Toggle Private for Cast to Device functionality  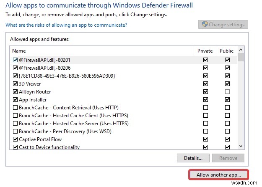pos(205,147)
